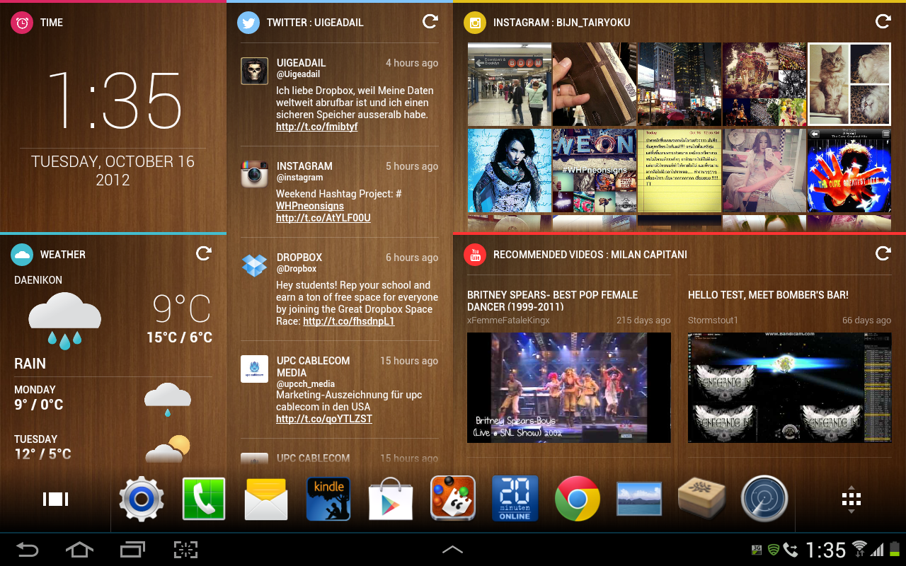
Task: Refresh the Twitter panel
Action: [430, 22]
